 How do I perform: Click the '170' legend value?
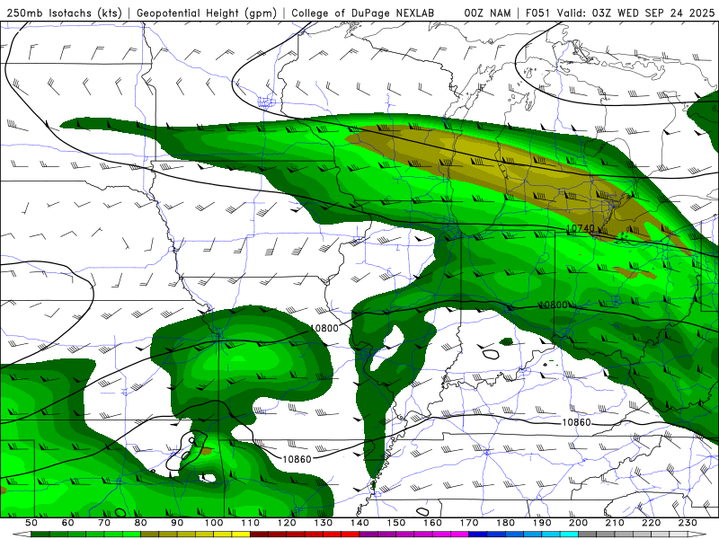(469, 523)
